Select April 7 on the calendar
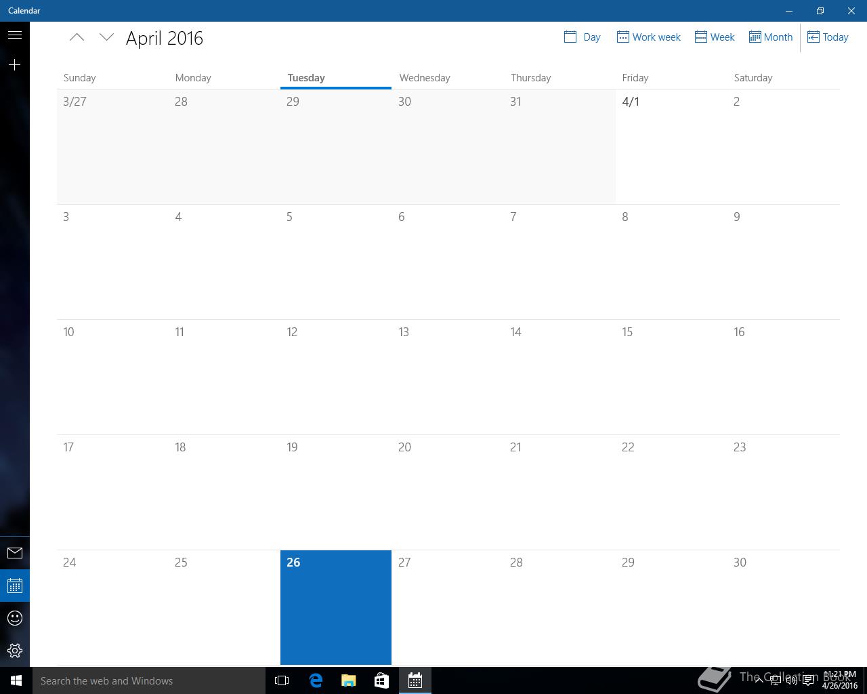 [x=559, y=262]
